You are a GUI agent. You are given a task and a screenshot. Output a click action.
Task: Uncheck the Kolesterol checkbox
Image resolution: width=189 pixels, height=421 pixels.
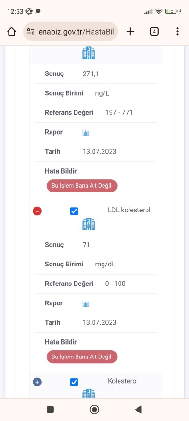(74, 382)
